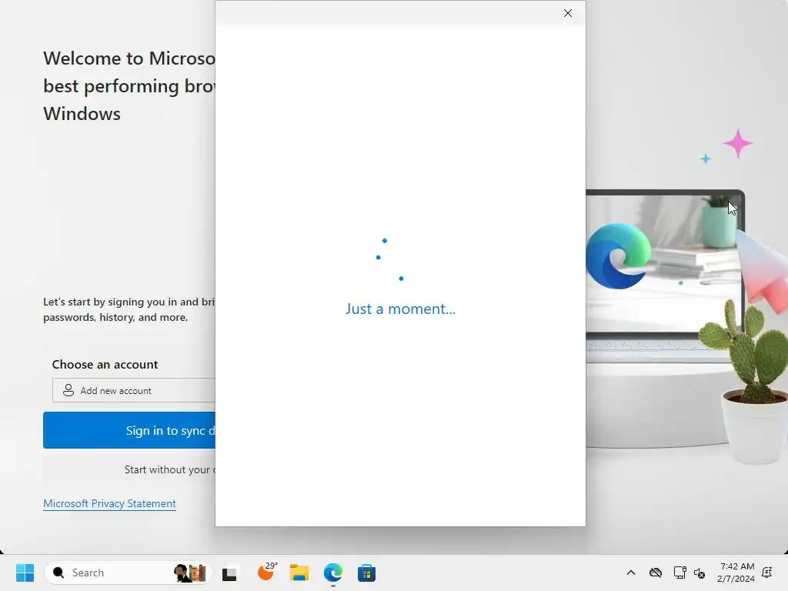Open the notification bell icon
The image size is (788, 591).
pos(767,573)
